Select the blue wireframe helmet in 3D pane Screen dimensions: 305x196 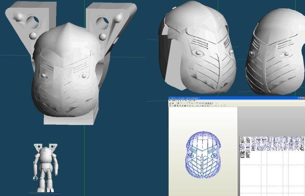tap(203, 155)
